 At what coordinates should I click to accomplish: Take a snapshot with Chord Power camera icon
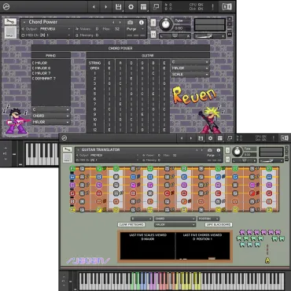(130, 23)
